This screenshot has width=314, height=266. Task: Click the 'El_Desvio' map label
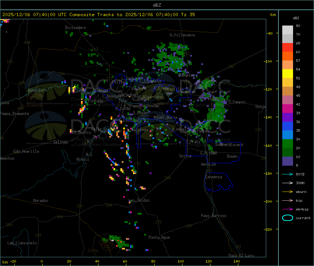click(81, 132)
